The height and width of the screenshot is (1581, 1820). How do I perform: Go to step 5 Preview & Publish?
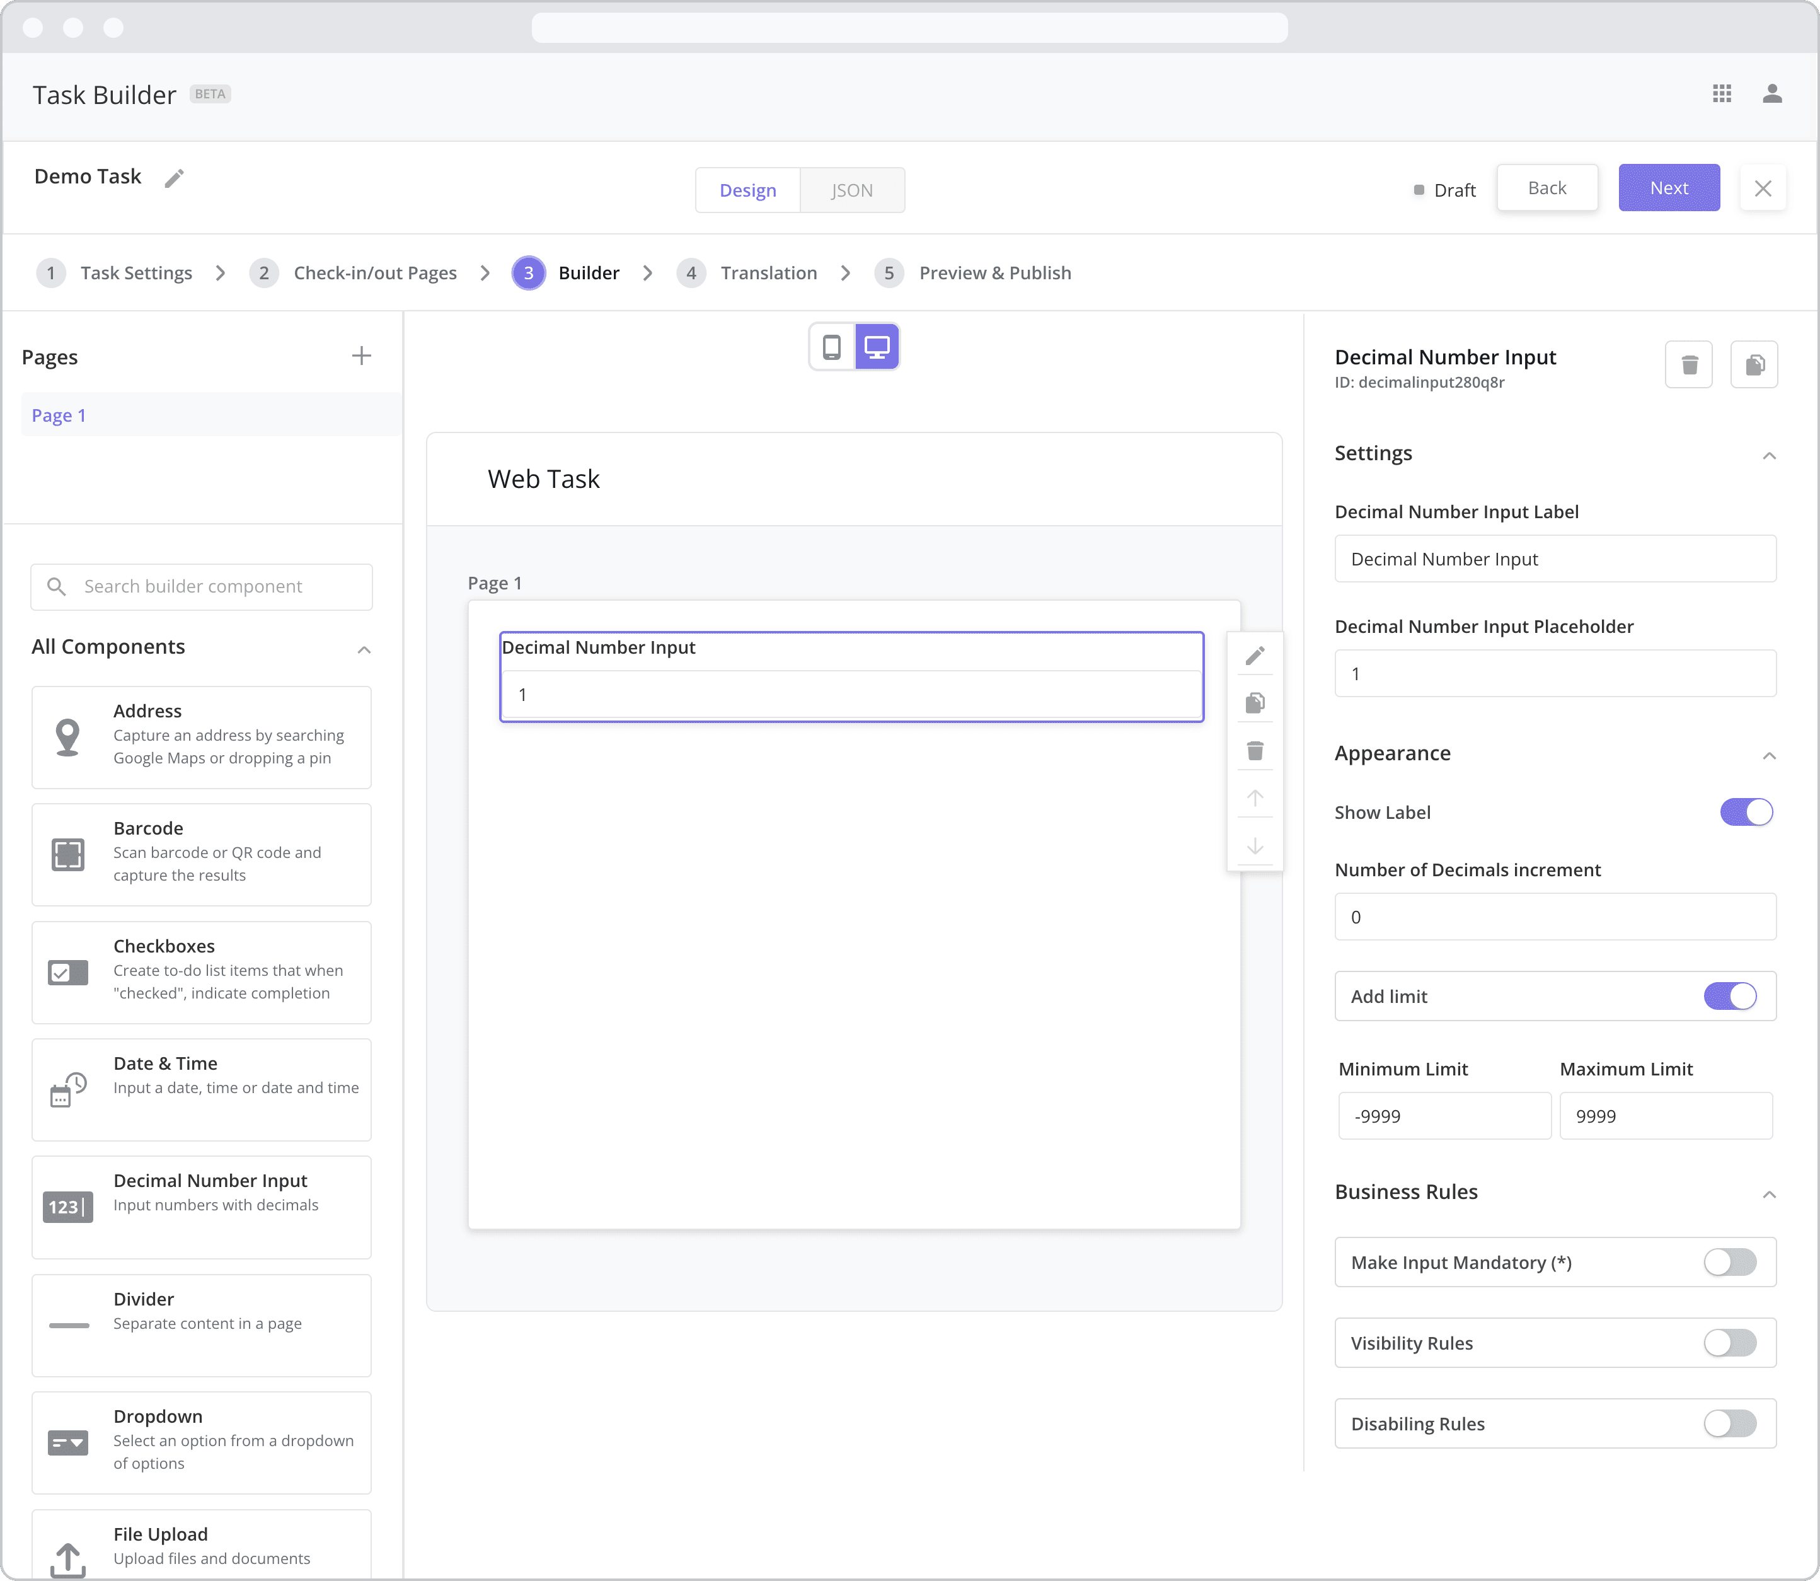[972, 272]
